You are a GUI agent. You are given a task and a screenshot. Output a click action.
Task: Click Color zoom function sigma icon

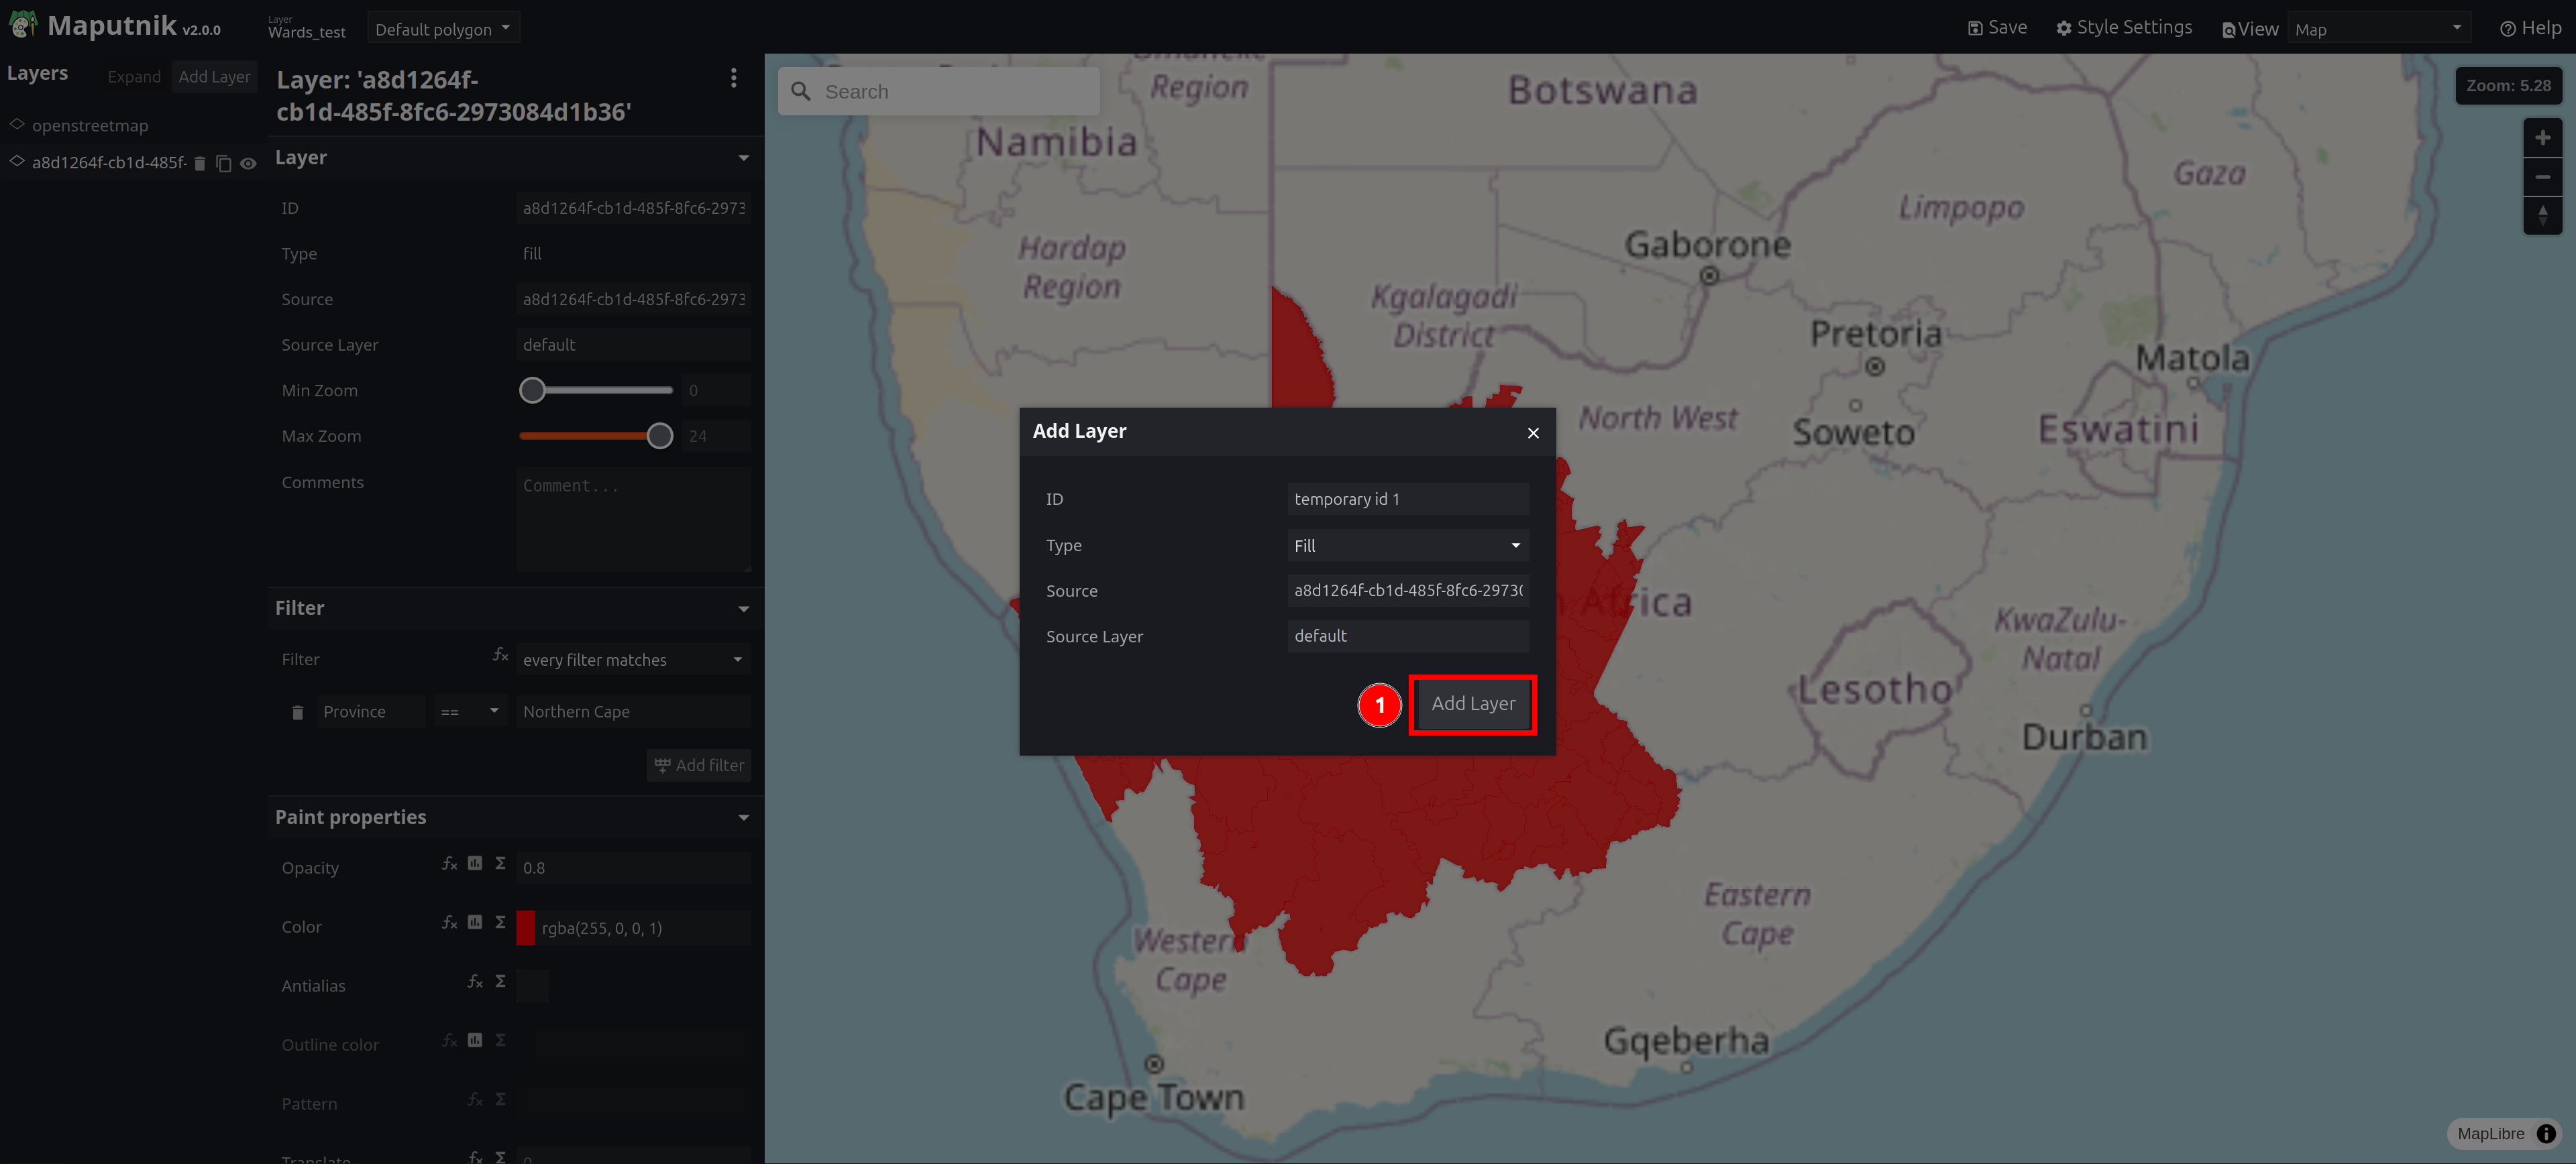tap(500, 922)
